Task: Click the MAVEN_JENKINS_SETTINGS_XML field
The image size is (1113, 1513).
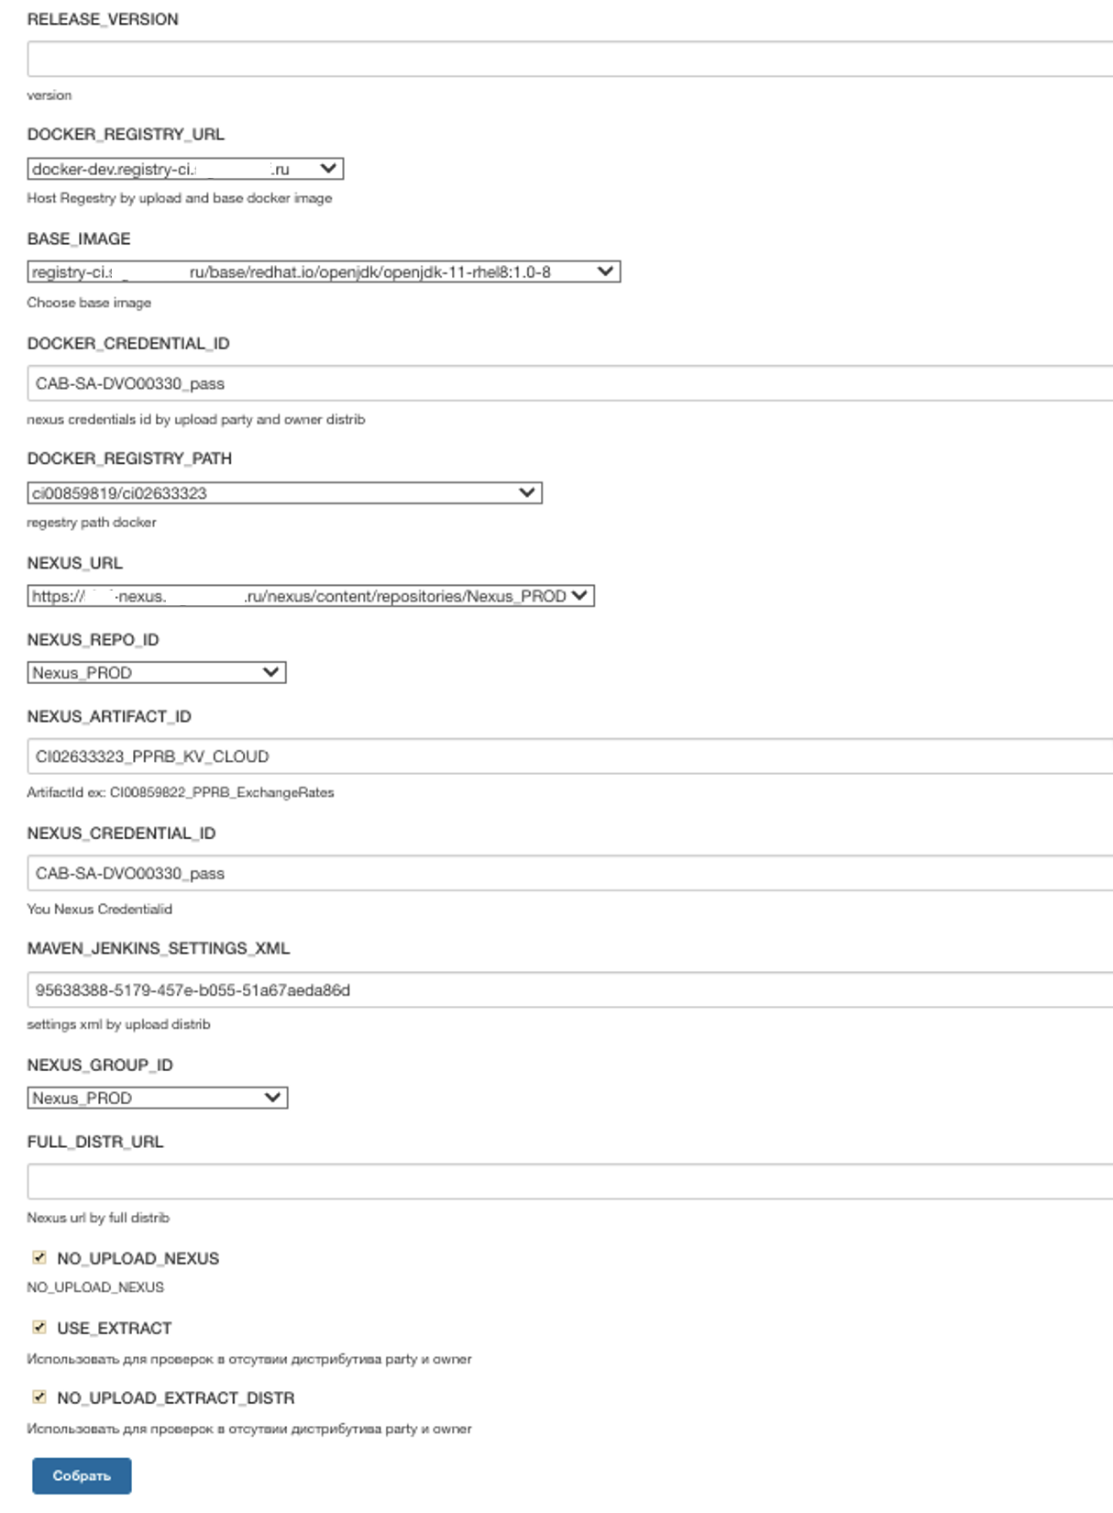Action: [x=568, y=990]
